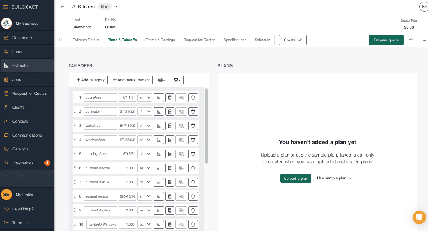The height and width of the screenshot is (231, 428).
Task: Delete the wallsArea takeoff row
Action: (193, 126)
